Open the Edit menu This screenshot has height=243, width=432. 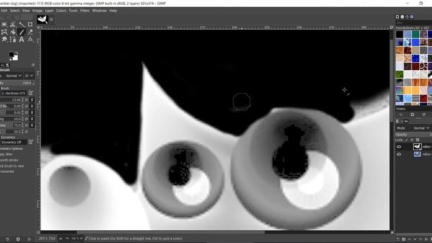pyautogui.click(x=4, y=11)
